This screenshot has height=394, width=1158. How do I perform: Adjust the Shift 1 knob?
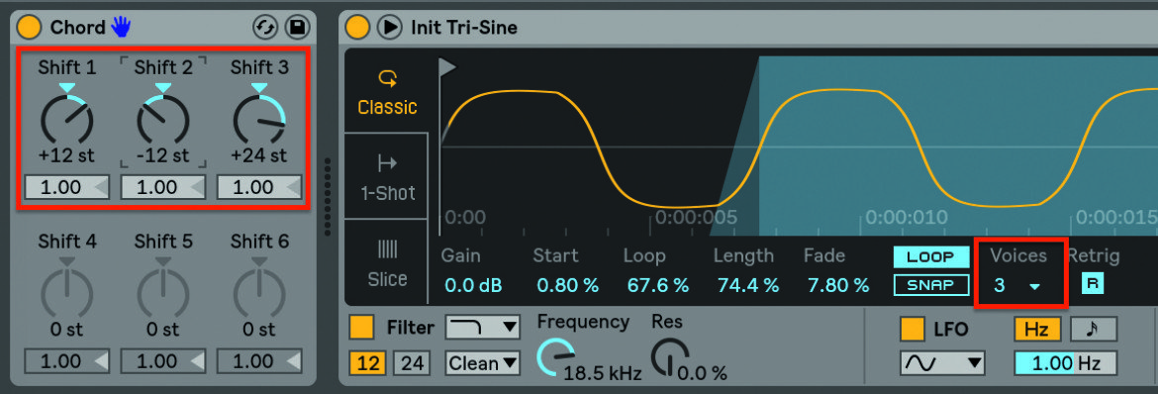click(x=67, y=121)
